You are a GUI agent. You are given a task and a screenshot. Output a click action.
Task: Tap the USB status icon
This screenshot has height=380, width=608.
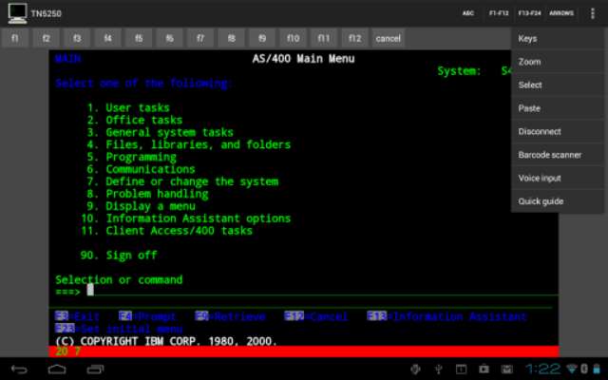pos(439,369)
